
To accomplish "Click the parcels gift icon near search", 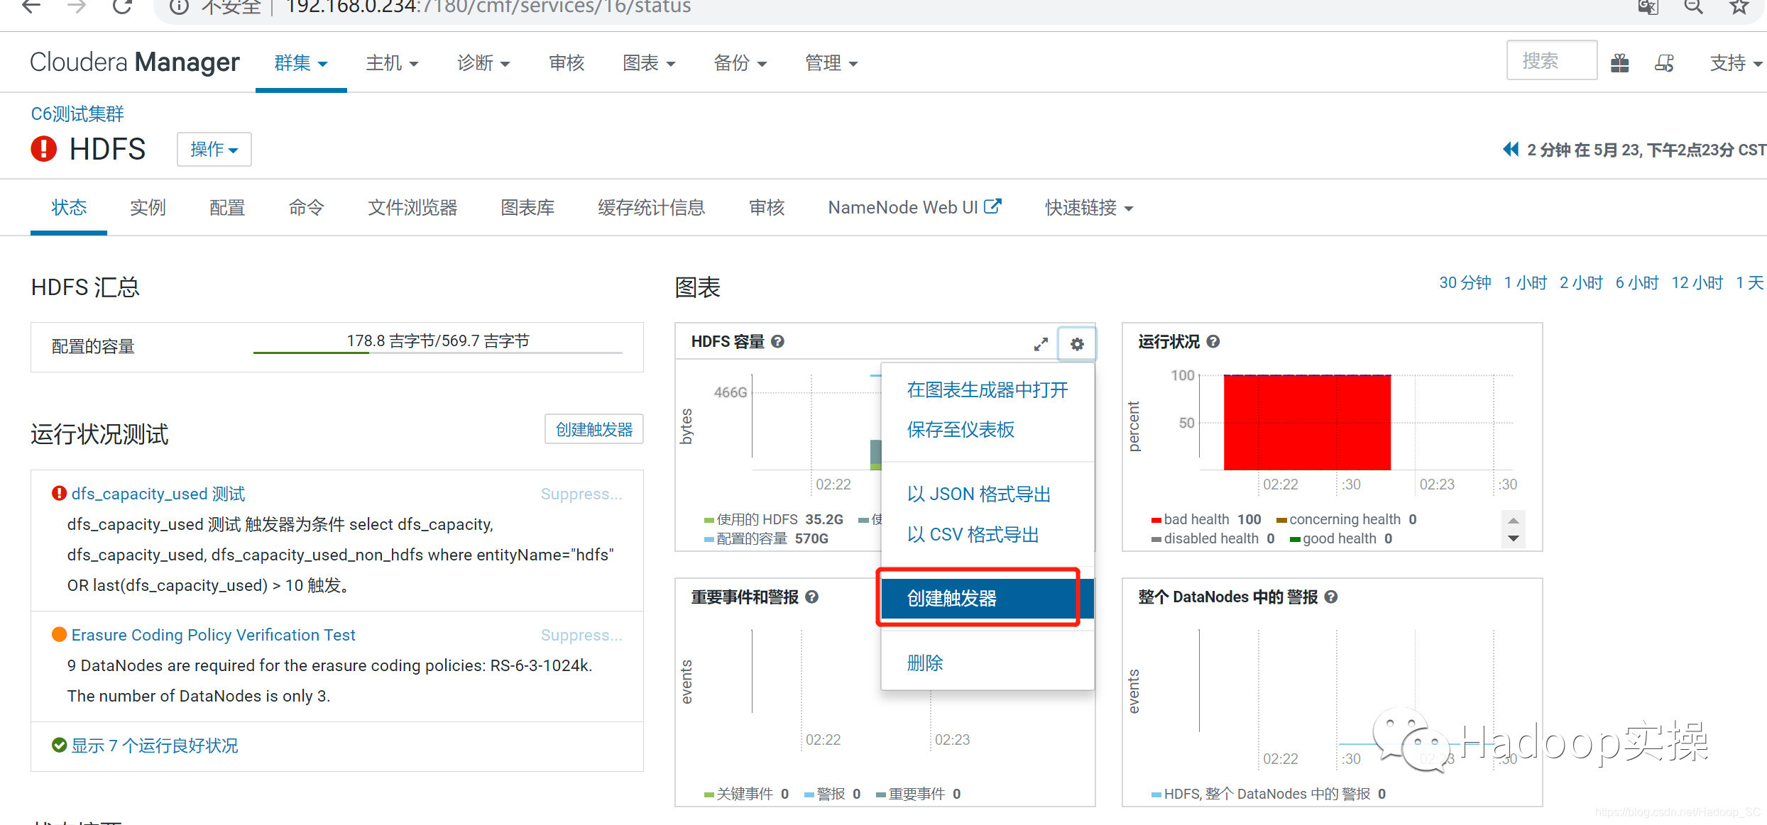I will pos(1619,62).
